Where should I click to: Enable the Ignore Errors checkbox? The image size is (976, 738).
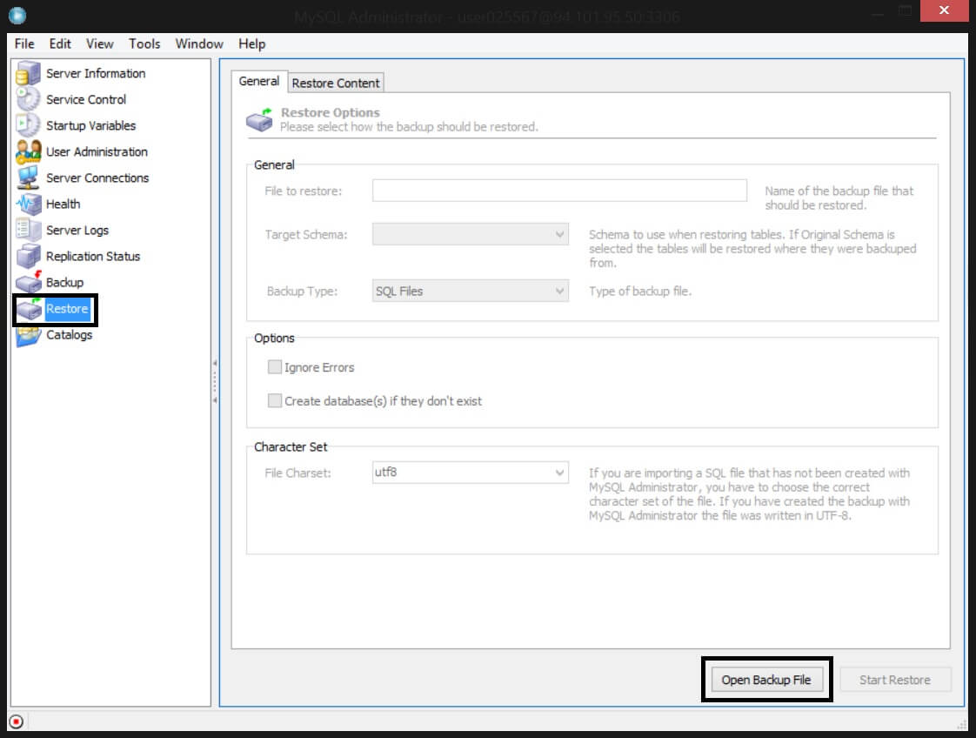pyautogui.click(x=275, y=366)
